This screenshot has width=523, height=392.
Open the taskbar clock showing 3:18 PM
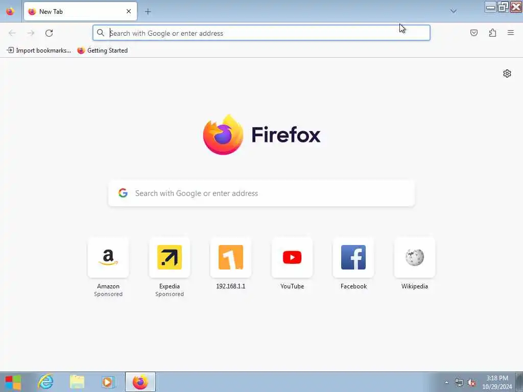[x=497, y=382]
